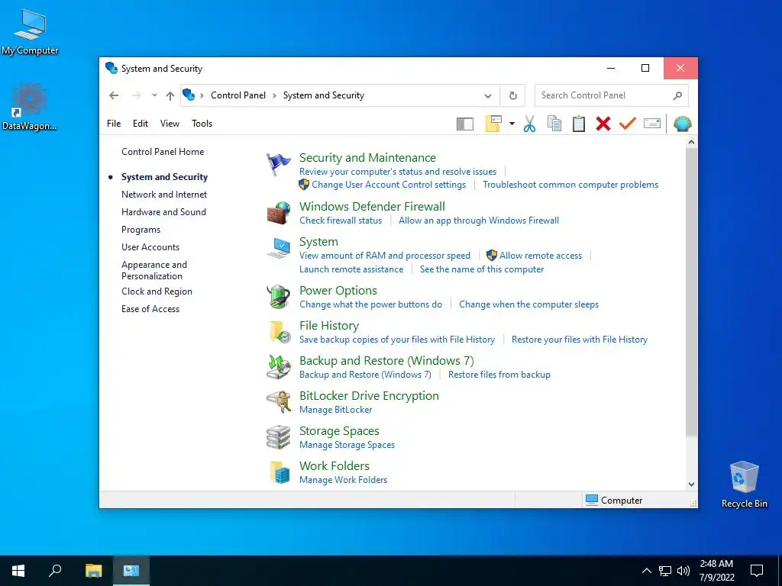Screen dimensions: 782x586
Task: Click the breadcrumb arrow before Control Panel
Action: point(202,95)
